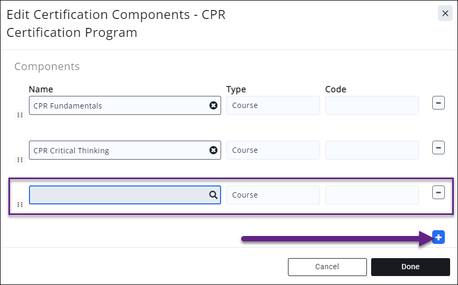Clear the CPR Critical Thinking name field
The height and width of the screenshot is (285, 458).
tap(213, 150)
